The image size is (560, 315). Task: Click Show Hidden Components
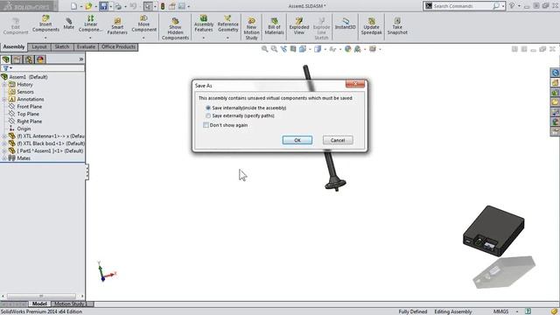(175, 29)
